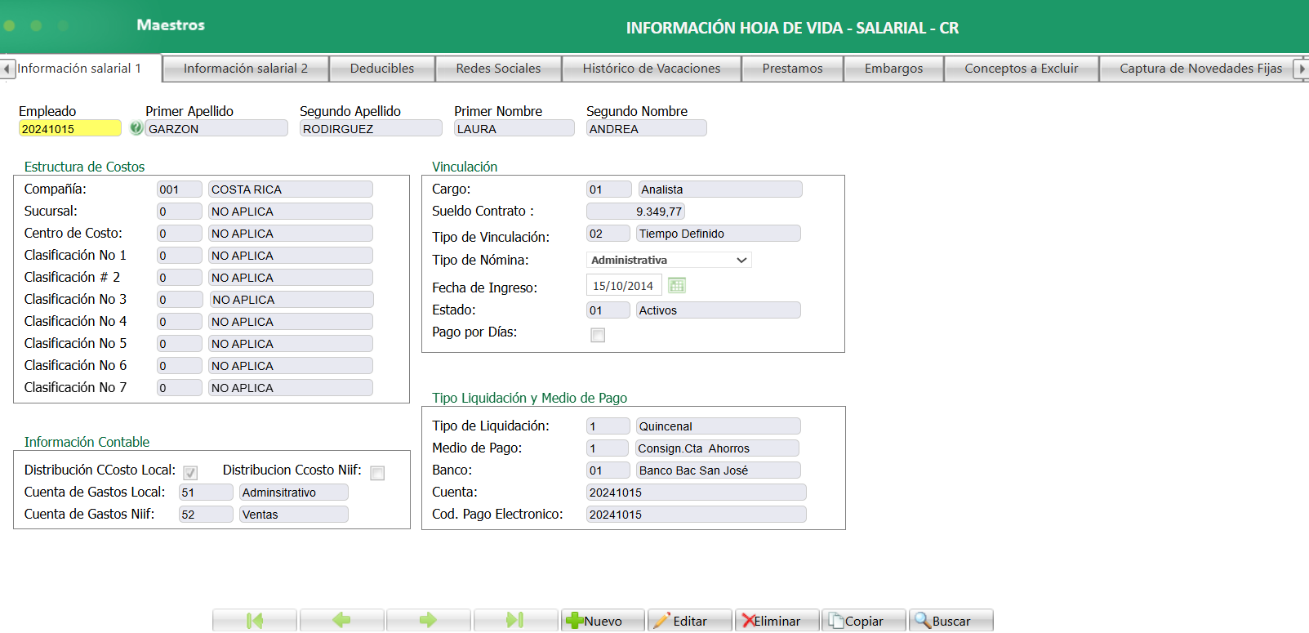Click the Adminsitrativo account field
Viewport: 1309px width, 633px height.
point(294,493)
